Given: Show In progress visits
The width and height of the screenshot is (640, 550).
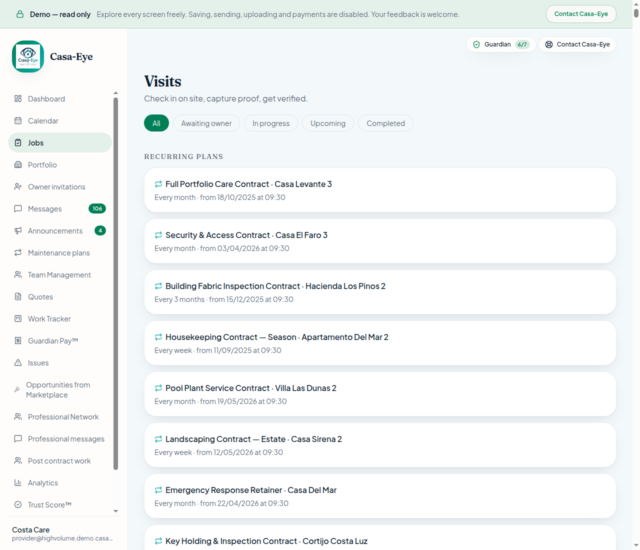Looking at the screenshot, I should click(x=271, y=123).
